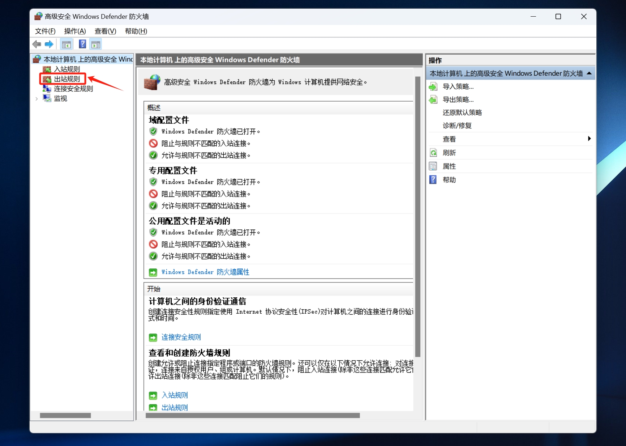626x446 pixels.
Task: Click the 属性 properties icon
Action: tap(433, 166)
